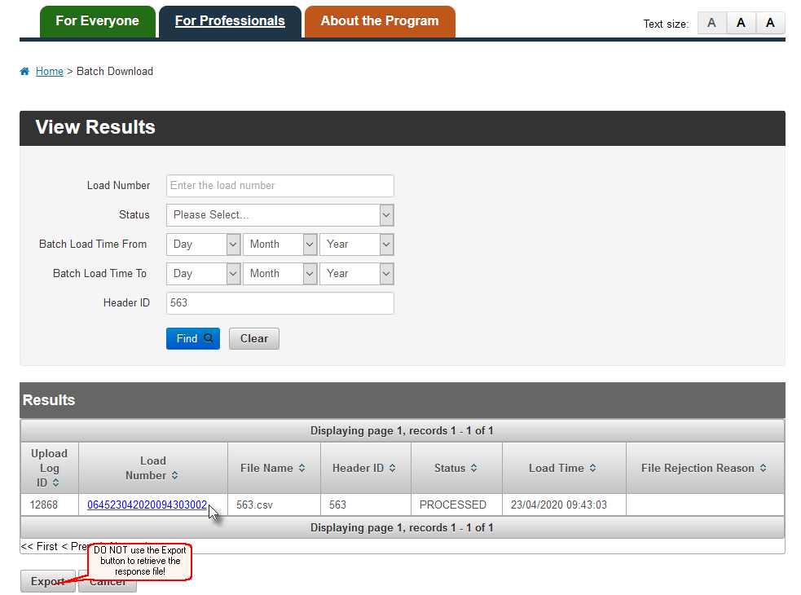Select the Upload Log ID 12868 cell
Image resolution: width=801 pixels, height=595 pixels.
click(x=50, y=505)
